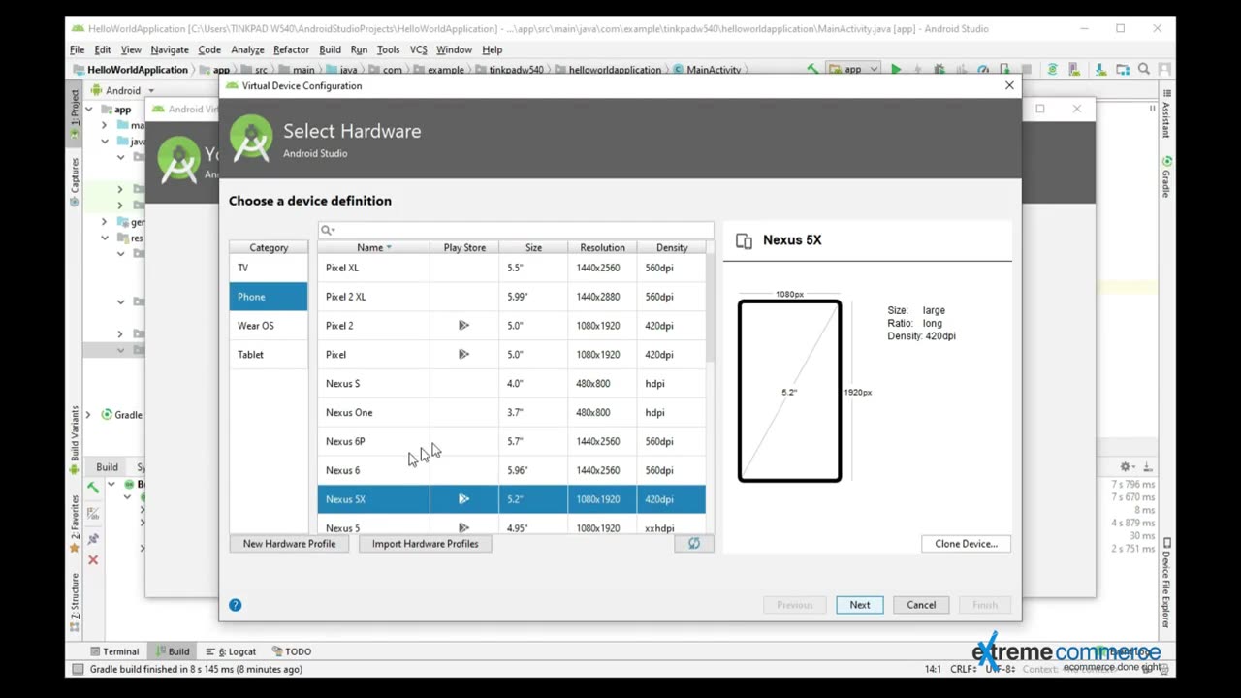The width and height of the screenshot is (1241, 698).
Task: Run the app with the green play icon
Action: pos(896,70)
